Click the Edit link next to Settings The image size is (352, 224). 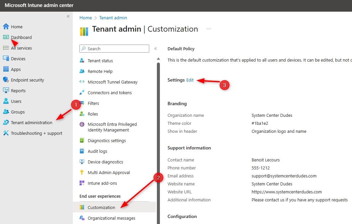(190, 80)
